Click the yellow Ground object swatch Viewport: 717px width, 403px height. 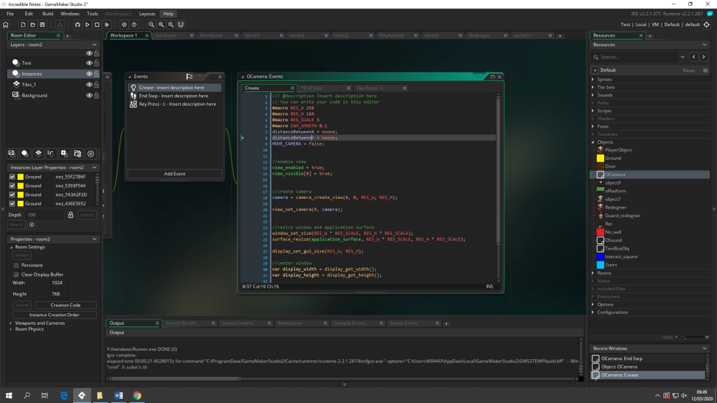point(600,158)
